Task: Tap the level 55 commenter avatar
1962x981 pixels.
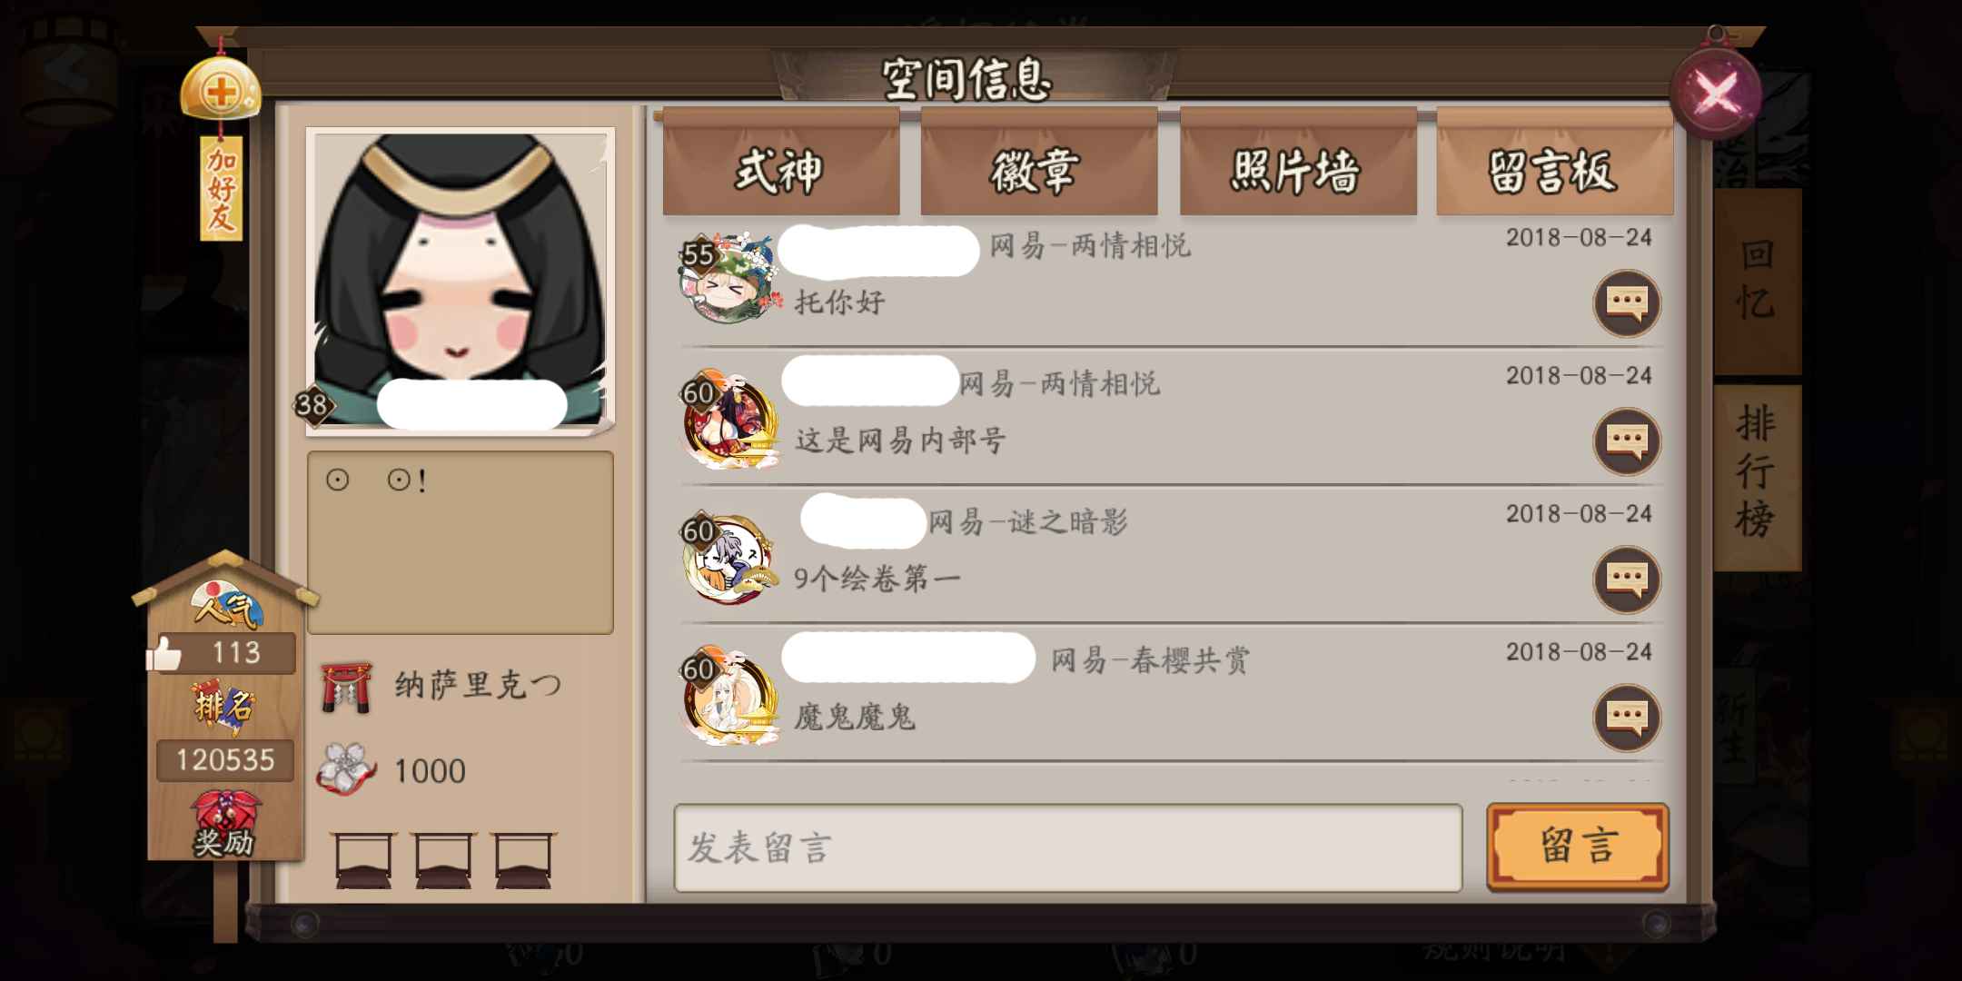Action: coord(729,277)
